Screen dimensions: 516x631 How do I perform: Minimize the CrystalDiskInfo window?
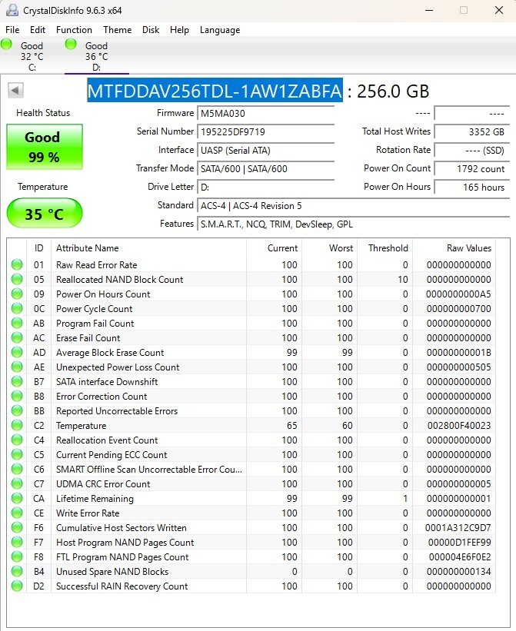(x=429, y=10)
